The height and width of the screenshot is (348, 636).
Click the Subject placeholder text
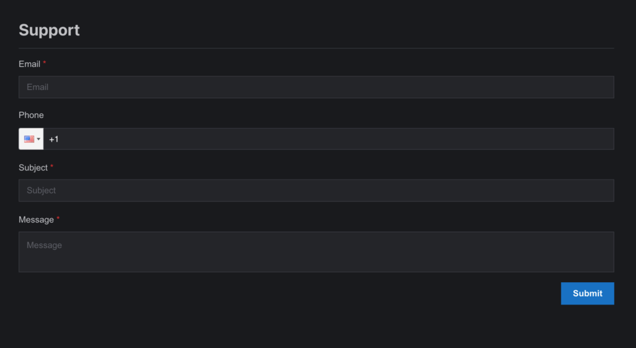point(41,191)
